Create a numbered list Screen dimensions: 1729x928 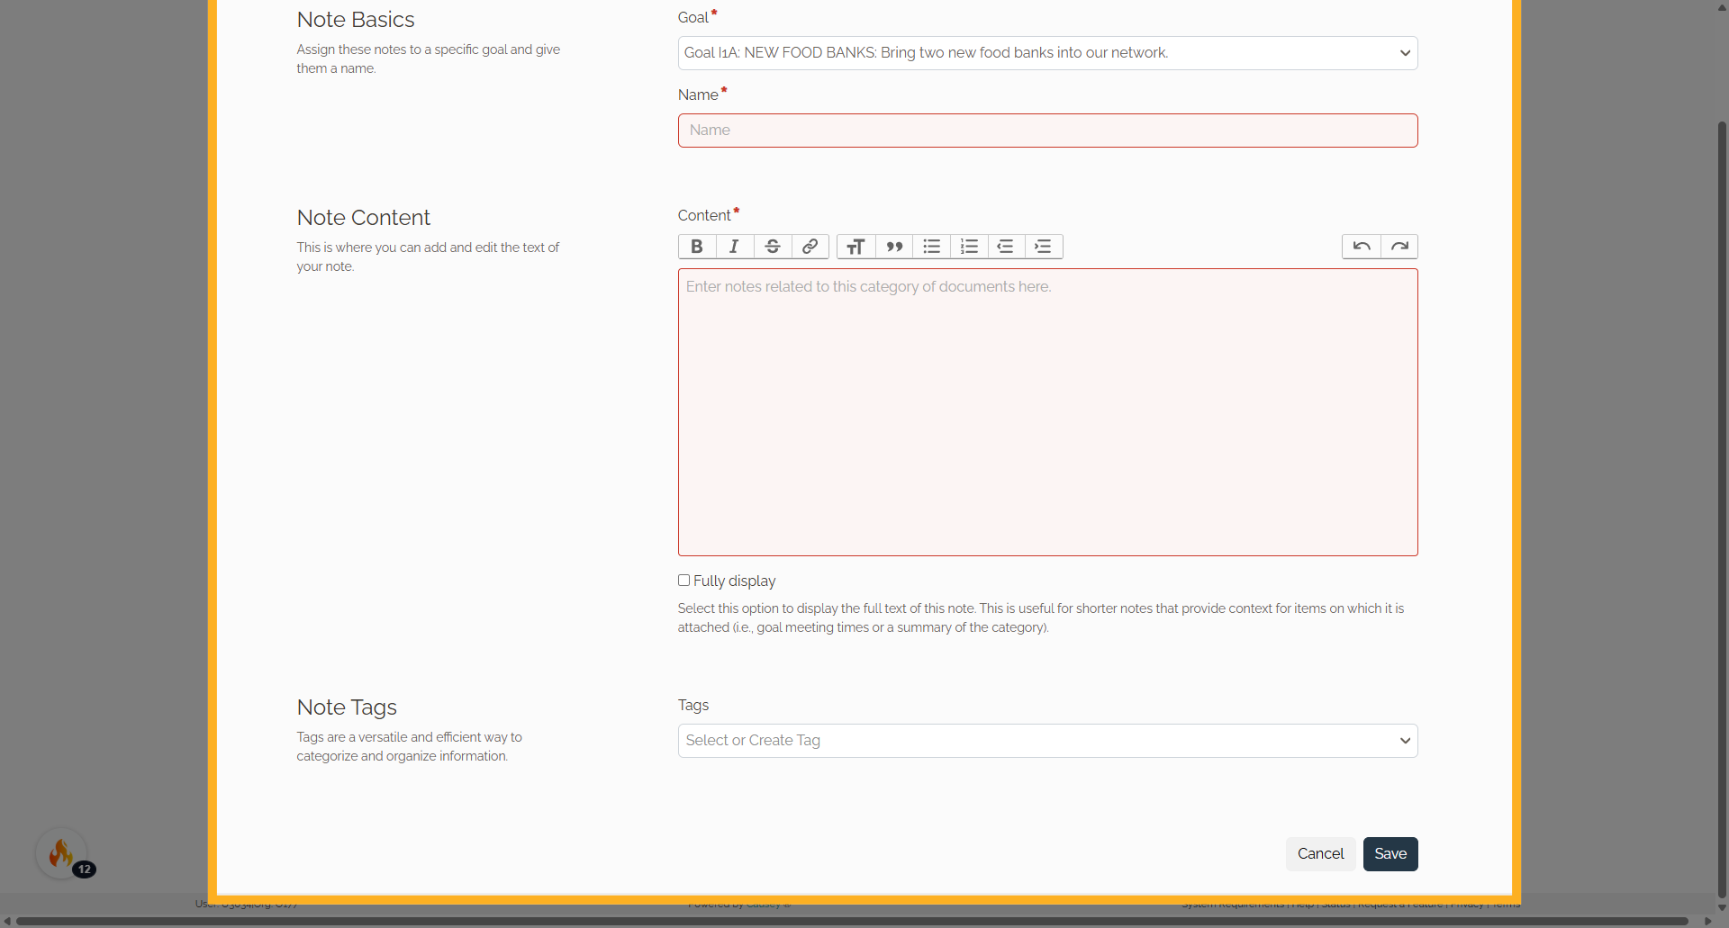click(x=970, y=247)
